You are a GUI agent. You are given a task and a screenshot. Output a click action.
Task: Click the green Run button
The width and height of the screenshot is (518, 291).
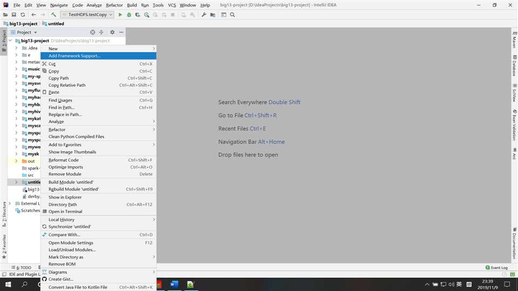tap(120, 15)
